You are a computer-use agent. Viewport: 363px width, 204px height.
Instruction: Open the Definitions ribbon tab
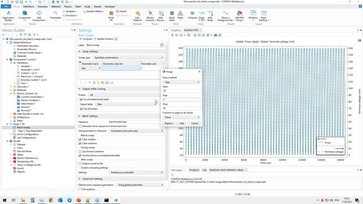click(x=28, y=6)
